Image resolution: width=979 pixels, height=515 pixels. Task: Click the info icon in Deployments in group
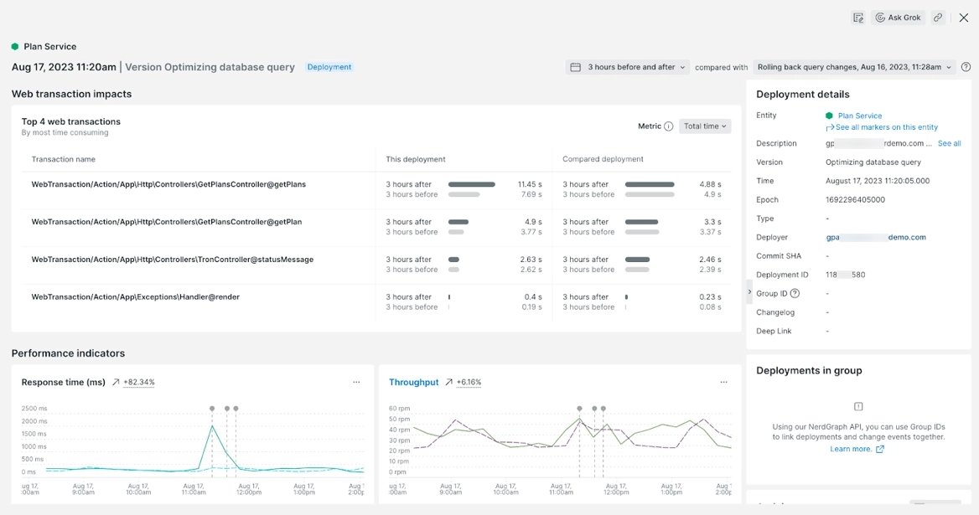(x=858, y=406)
